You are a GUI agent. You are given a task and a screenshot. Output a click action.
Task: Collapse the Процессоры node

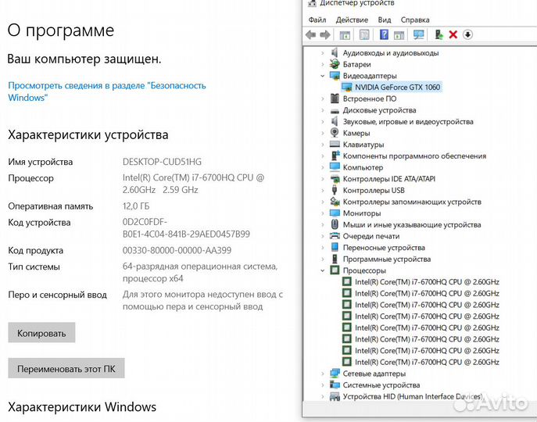click(x=322, y=270)
